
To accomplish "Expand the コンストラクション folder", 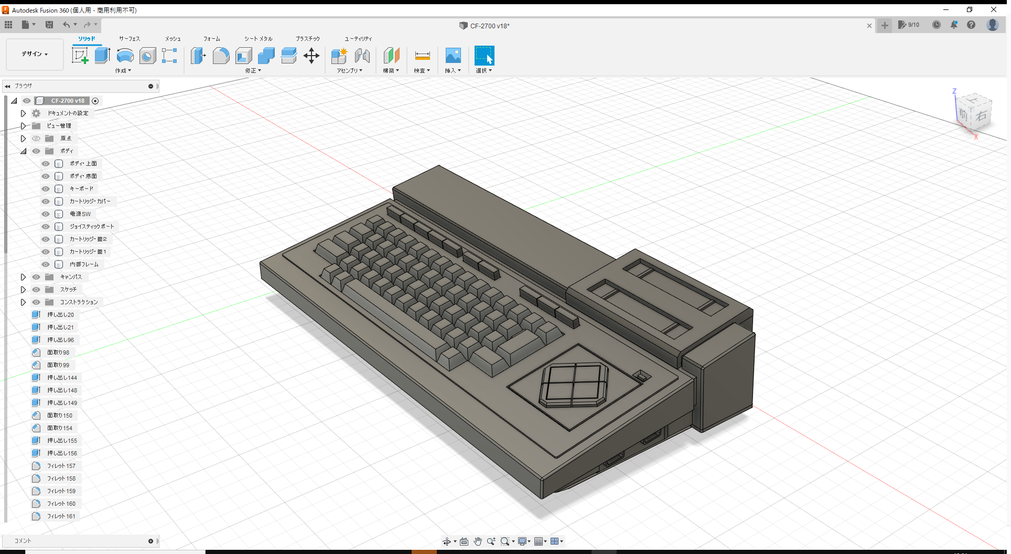I will (x=23, y=302).
